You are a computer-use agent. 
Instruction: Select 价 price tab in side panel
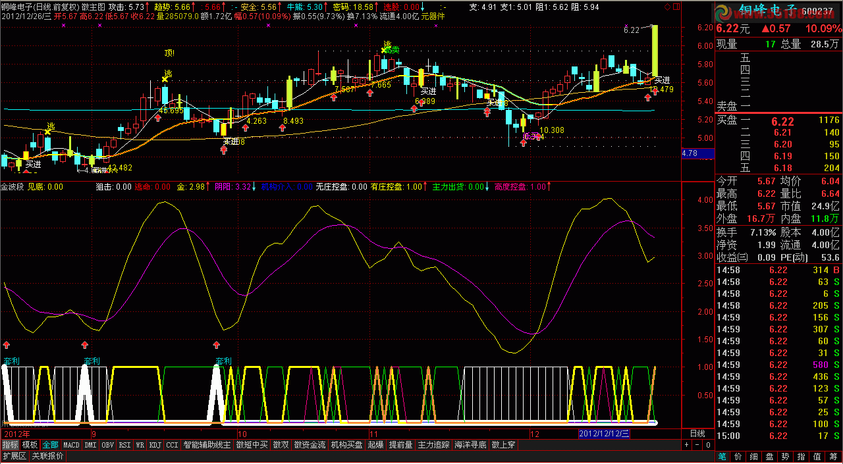738,456
